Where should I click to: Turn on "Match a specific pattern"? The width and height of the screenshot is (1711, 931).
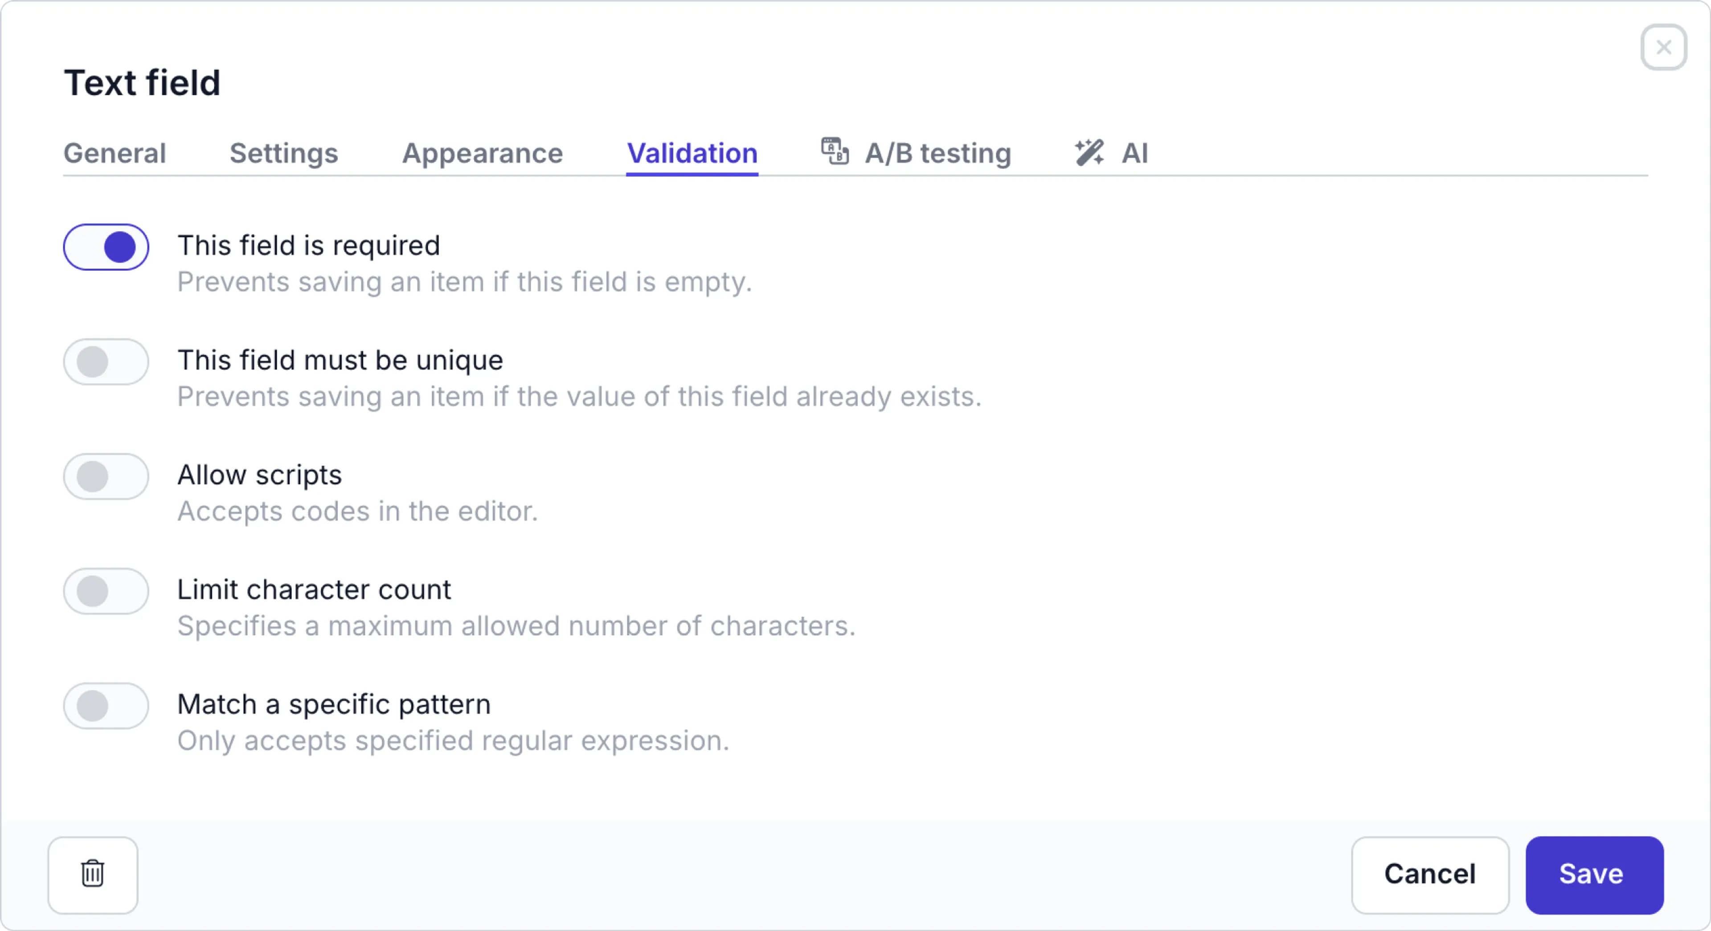(x=106, y=706)
